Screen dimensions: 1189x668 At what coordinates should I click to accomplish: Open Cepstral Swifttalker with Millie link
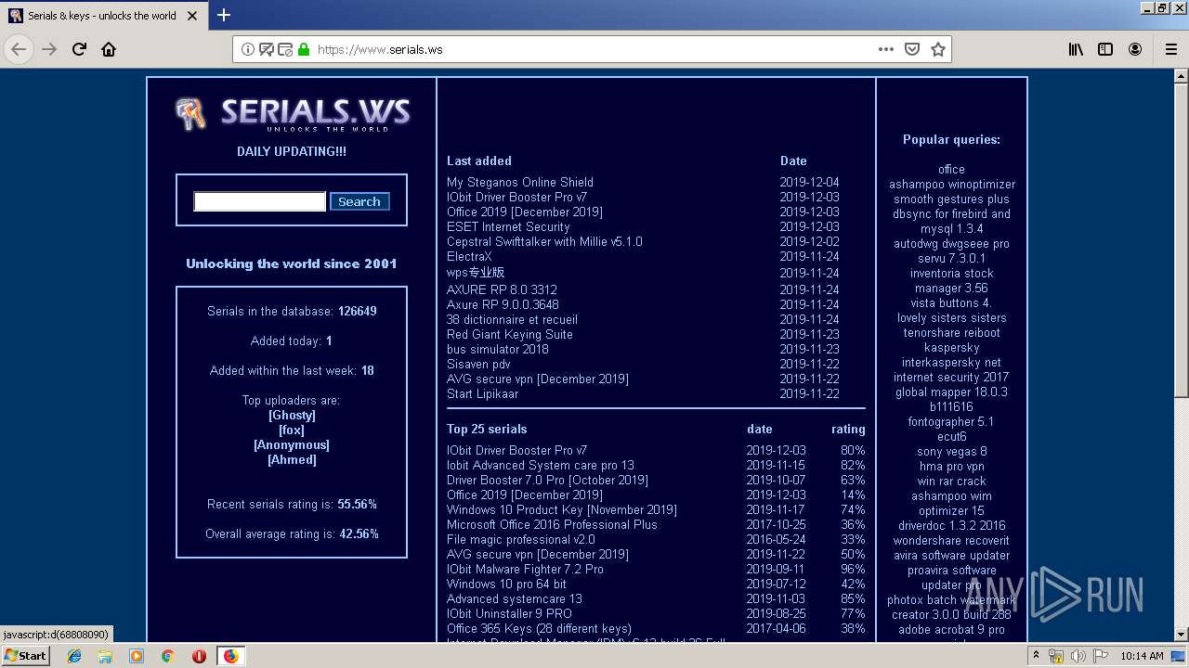[544, 241]
